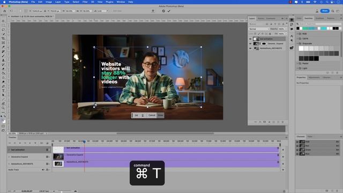Expand the Pastel swatch group

click(297, 63)
